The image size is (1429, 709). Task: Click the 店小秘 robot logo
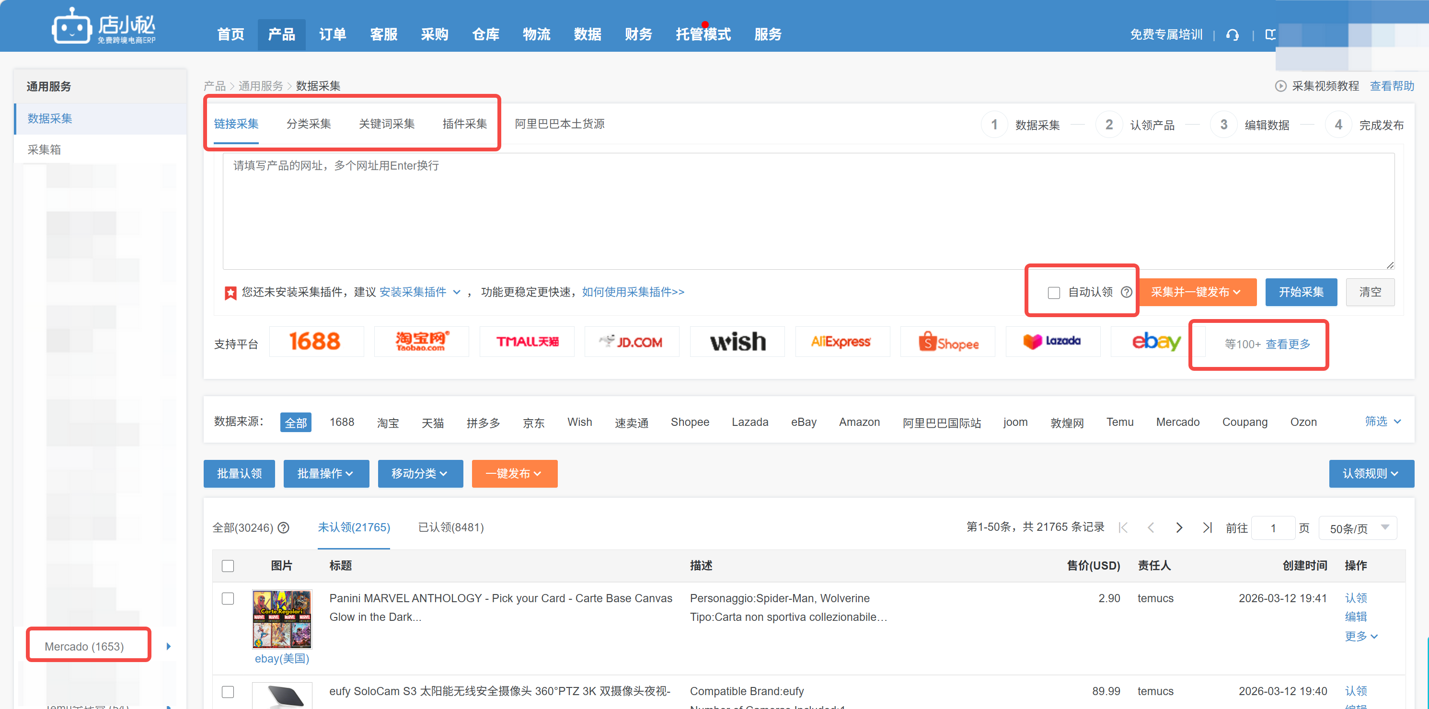click(x=104, y=25)
